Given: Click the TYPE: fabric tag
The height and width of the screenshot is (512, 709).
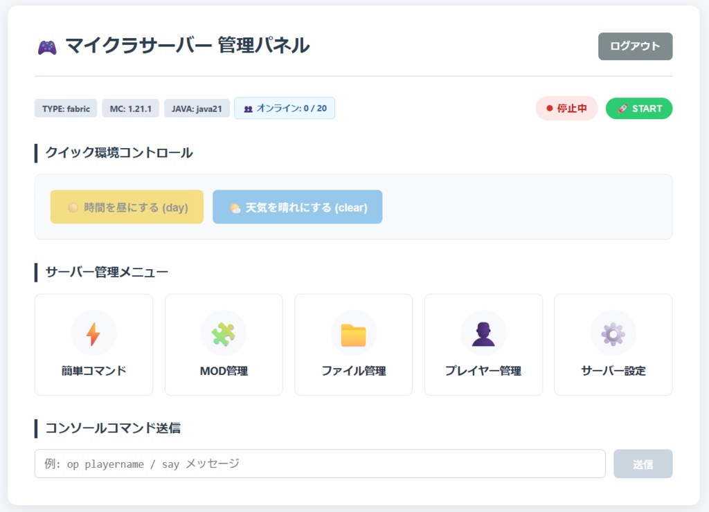Looking at the screenshot, I should pyautogui.click(x=66, y=109).
